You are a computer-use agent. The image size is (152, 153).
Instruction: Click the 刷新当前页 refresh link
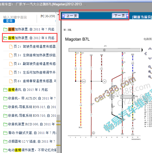142,17
